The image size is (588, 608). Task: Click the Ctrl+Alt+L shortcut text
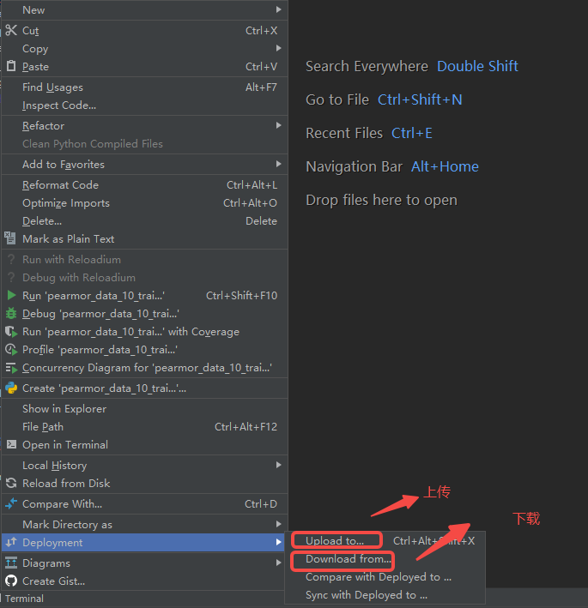tap(252, 185)
